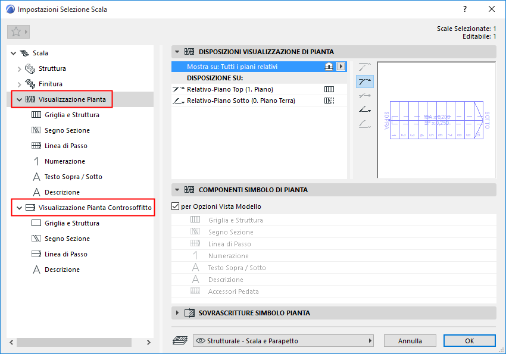
Task: Click the disabled Segno Sezione component row
Action: 334,232
